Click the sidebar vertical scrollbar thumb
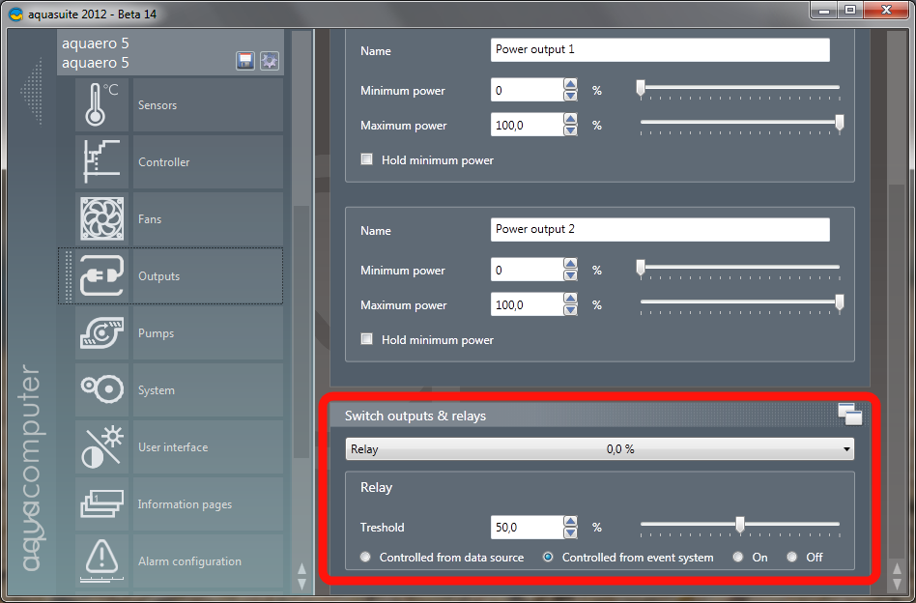916x603 pixels. coord(301,330)
